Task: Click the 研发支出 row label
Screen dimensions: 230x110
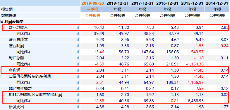Action: point(16,107)
